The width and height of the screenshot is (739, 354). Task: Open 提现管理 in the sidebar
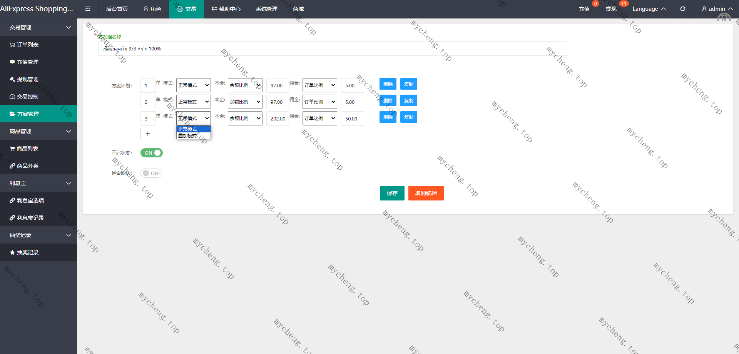[x=27, y=79]
